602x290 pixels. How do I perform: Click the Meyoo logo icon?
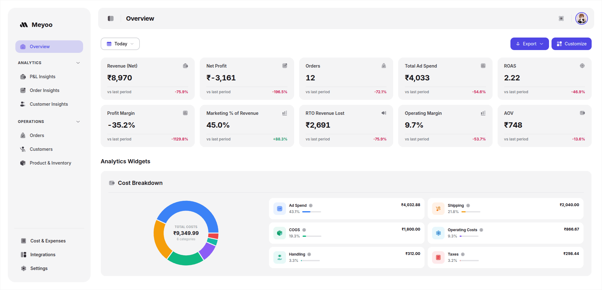pos(24,25)
